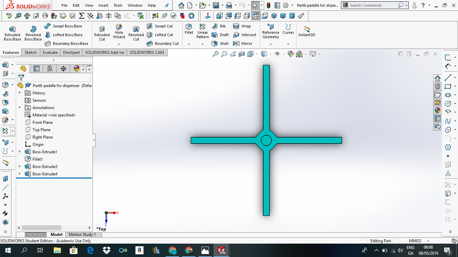Viewport: 458px width, 257px height.
Task: Open the Curves tools
Action: tap(288, 29)
